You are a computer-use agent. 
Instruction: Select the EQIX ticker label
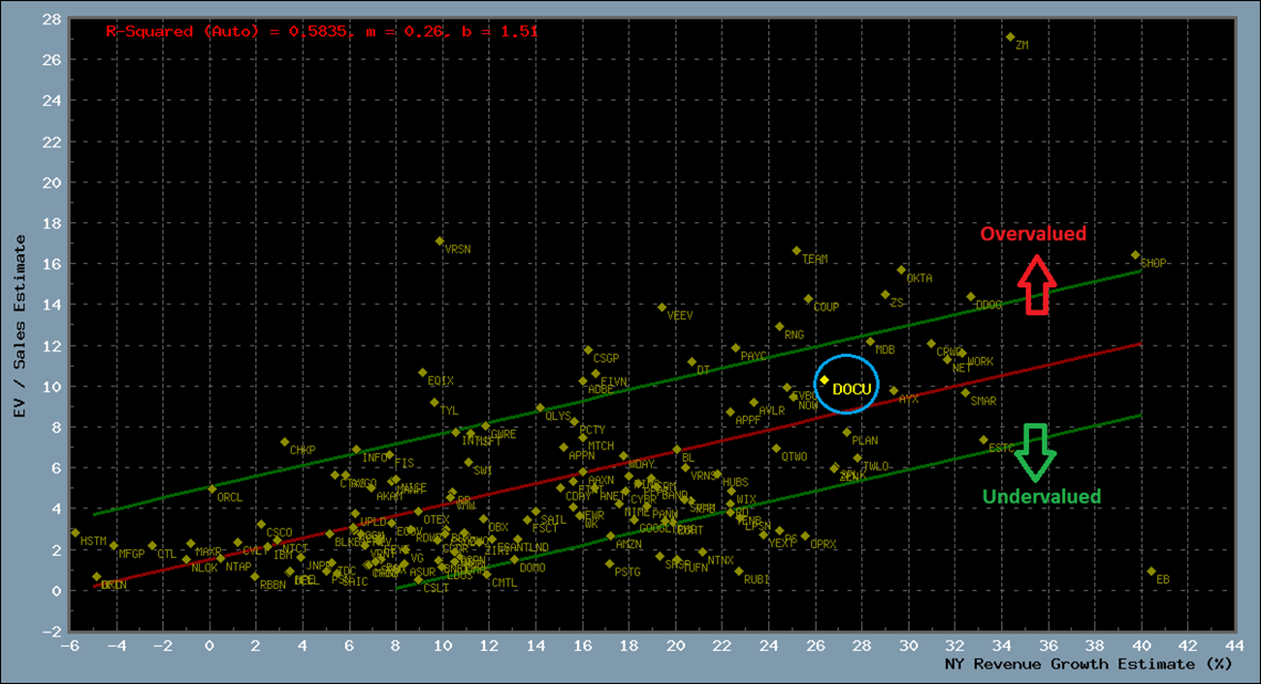pos(440,380)
